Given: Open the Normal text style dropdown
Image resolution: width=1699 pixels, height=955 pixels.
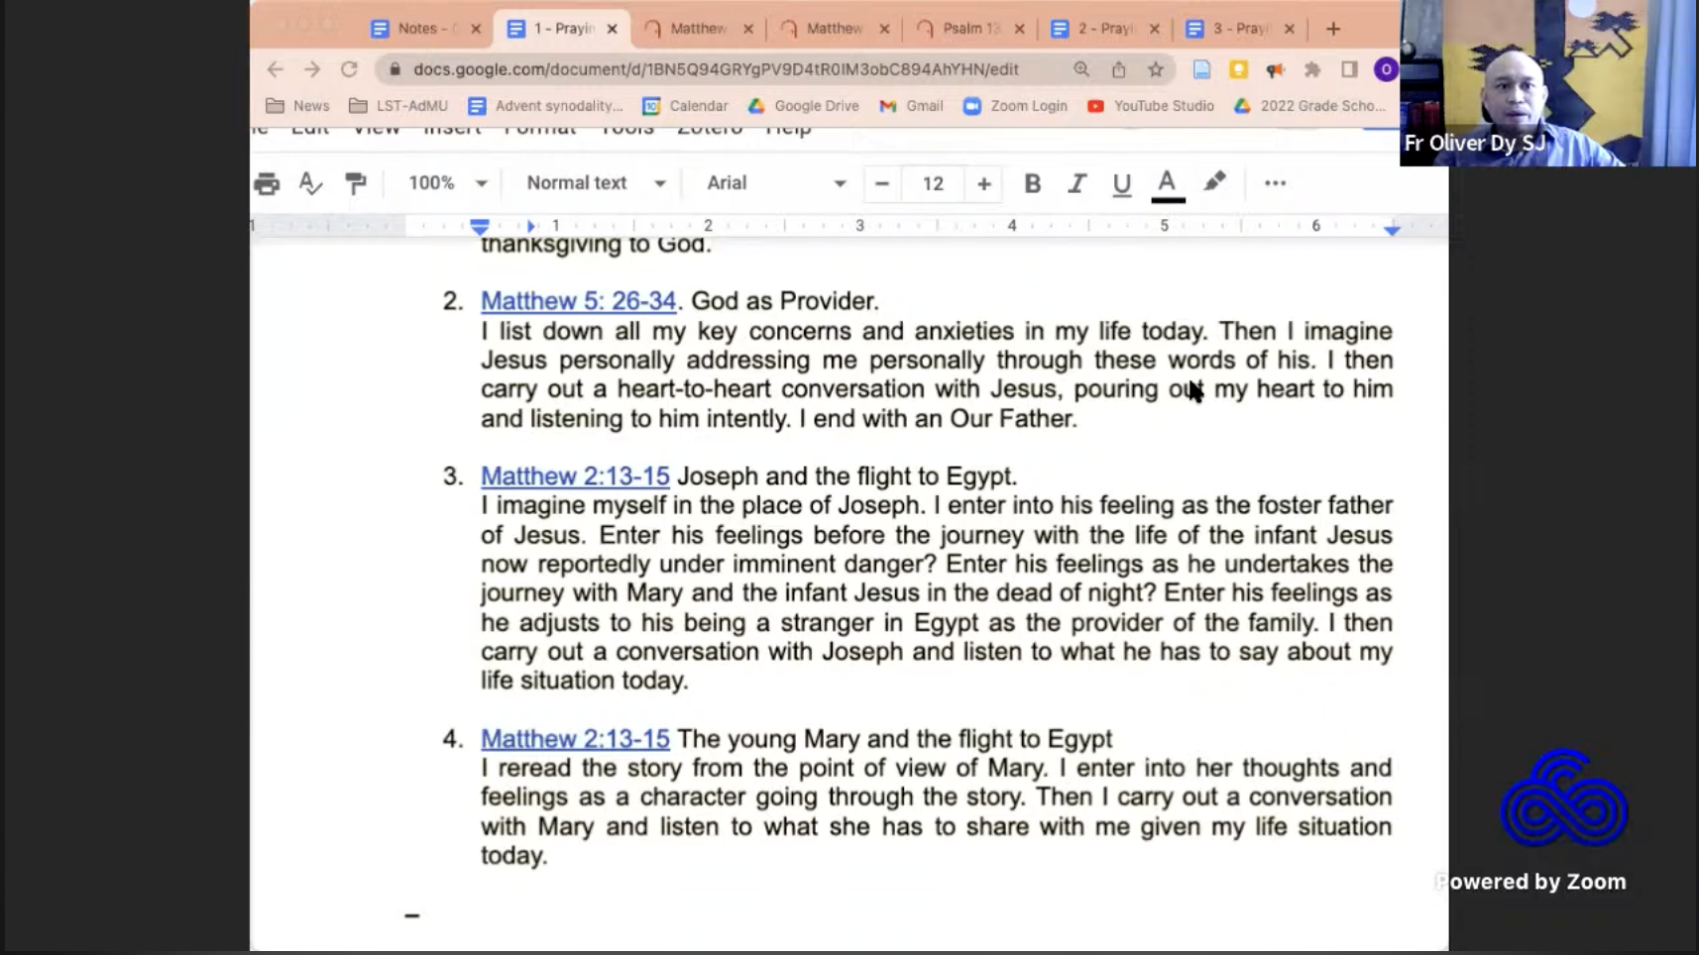Looking at the screenshot, I should pyautogui.click(x=595, y=183).
